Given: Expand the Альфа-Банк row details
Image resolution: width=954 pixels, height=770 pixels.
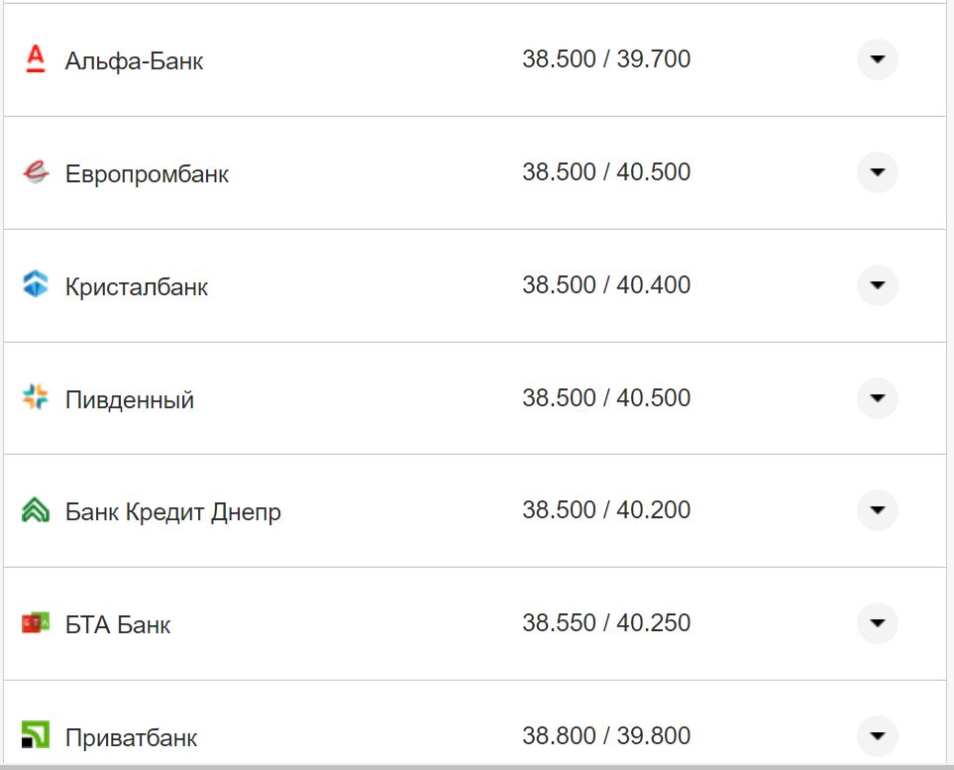Looking at the screenshot, I should 877,59.
